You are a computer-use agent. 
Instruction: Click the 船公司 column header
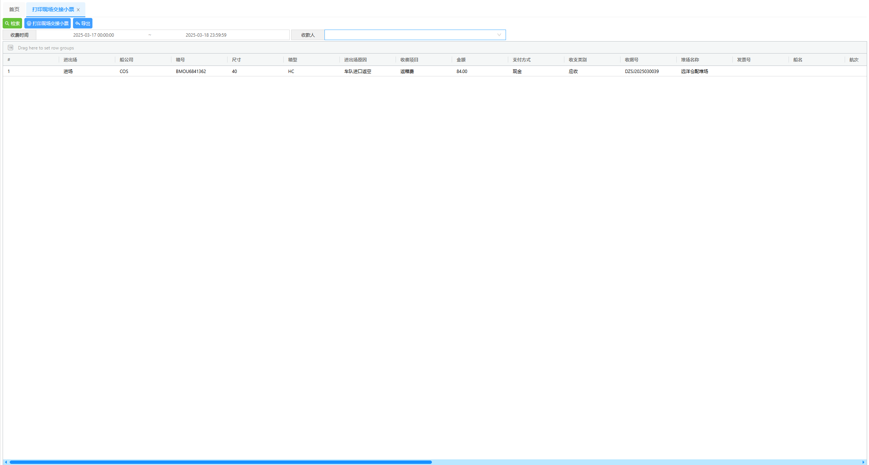point(126,60)
